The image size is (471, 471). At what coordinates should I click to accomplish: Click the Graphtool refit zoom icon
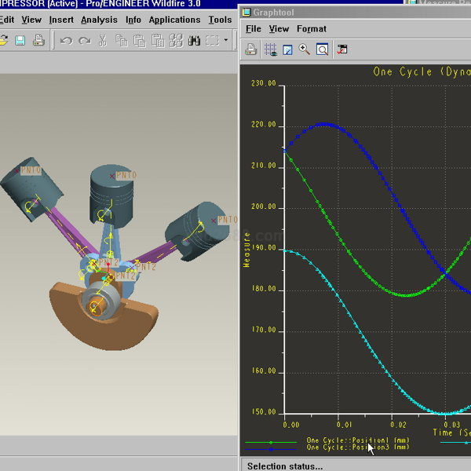click(322, 49)
